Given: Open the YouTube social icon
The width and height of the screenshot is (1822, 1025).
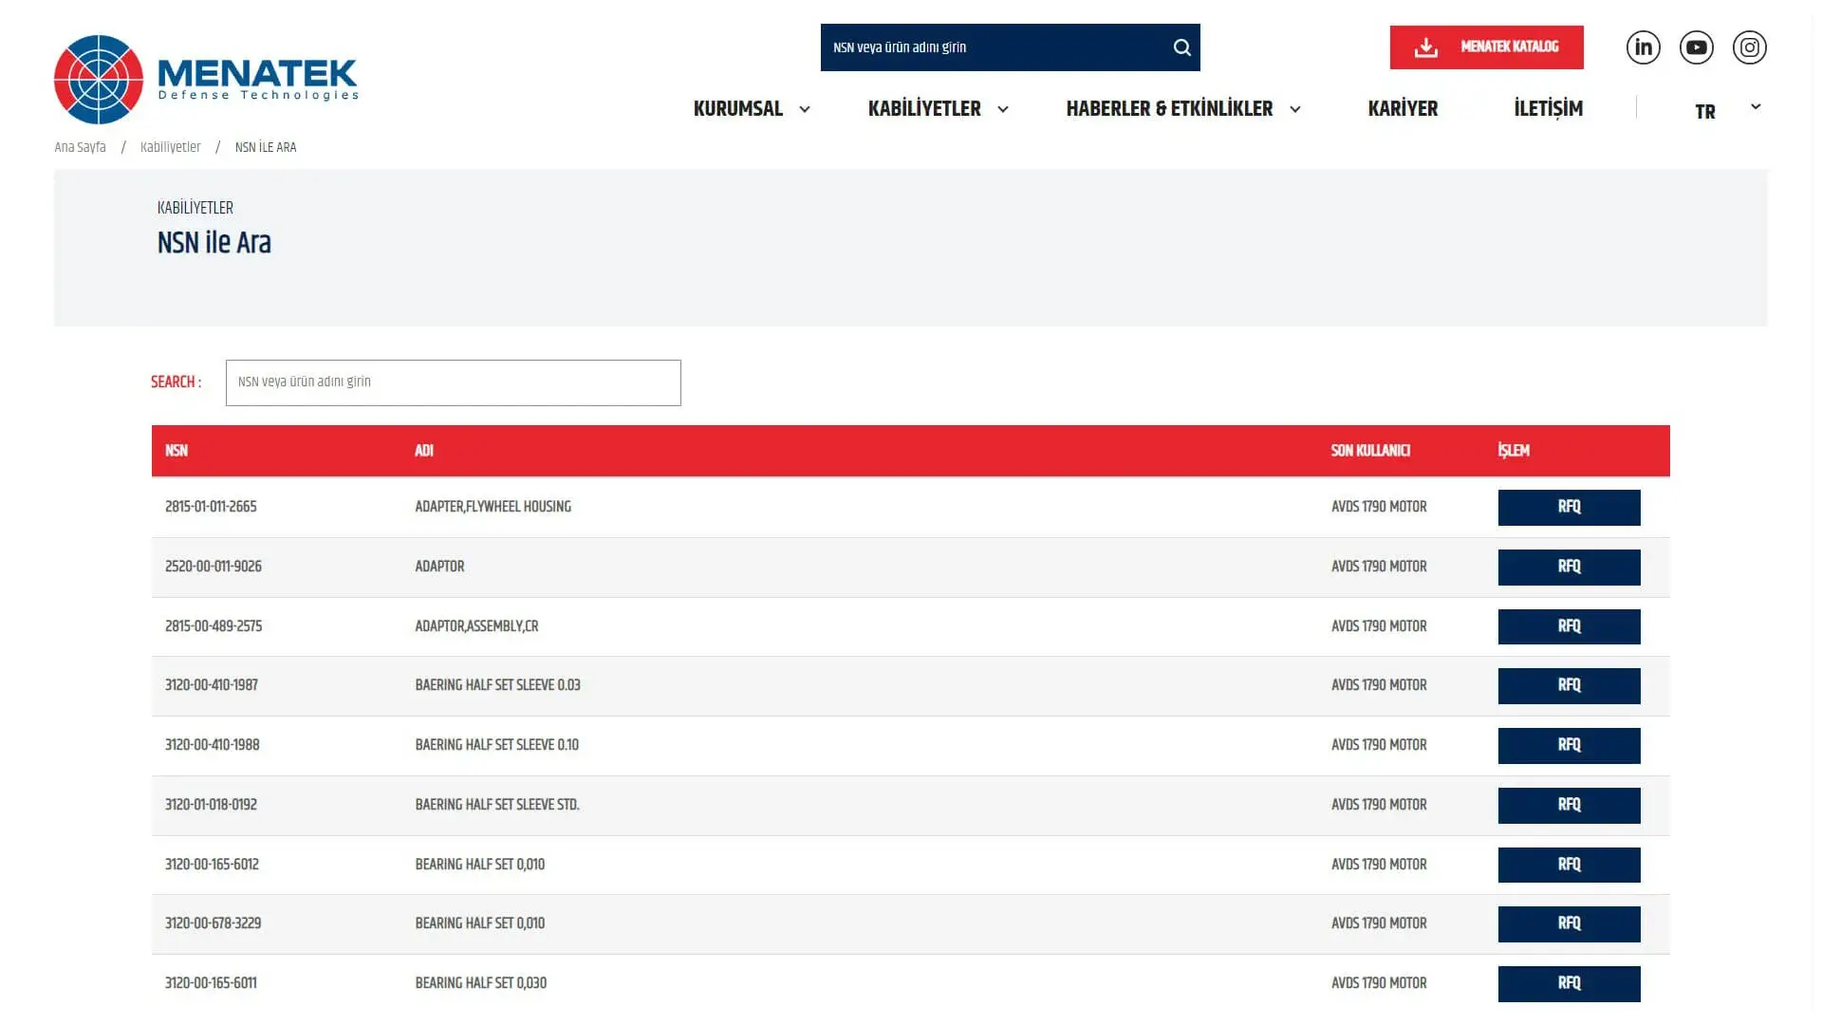Looking at the screenshot, I should [1696, 47].
